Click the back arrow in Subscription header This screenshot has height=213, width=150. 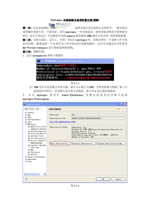(x=117, y=109)
